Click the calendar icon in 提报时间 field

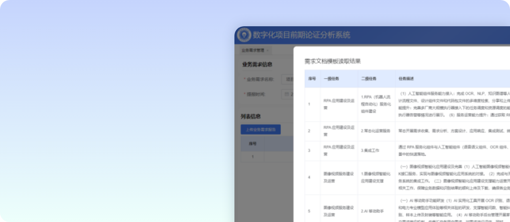[x=286, y=94]
